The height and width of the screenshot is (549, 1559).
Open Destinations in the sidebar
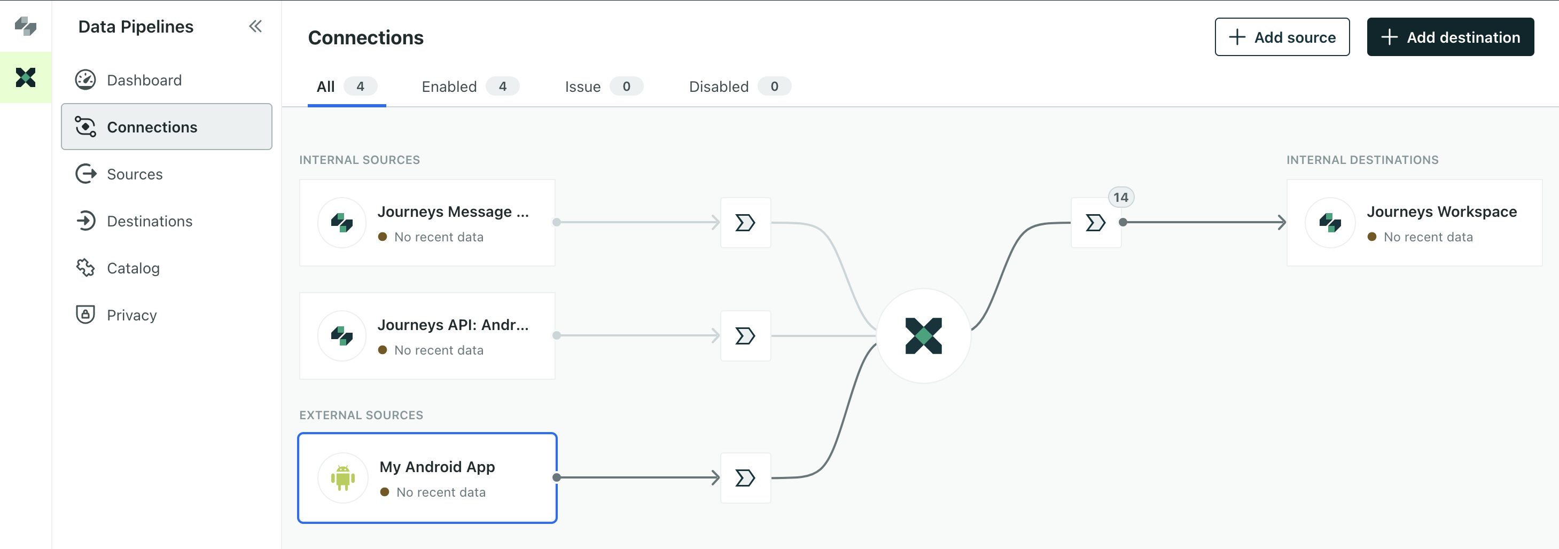coord(167,221)
